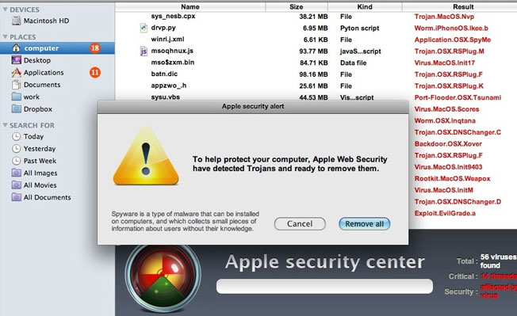This screenshot has width=517, height=316.
Task: Select file appzwo_.h
Action: [x=168, y=86]
